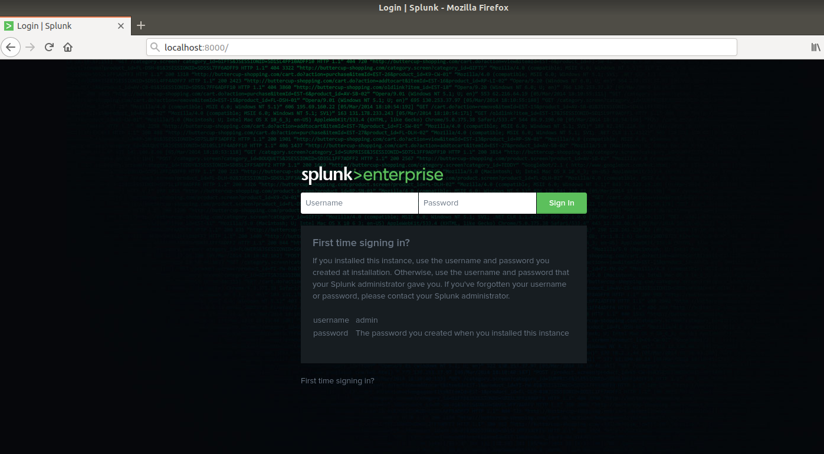Click 'The password you created' hint text

click(462, 333)
